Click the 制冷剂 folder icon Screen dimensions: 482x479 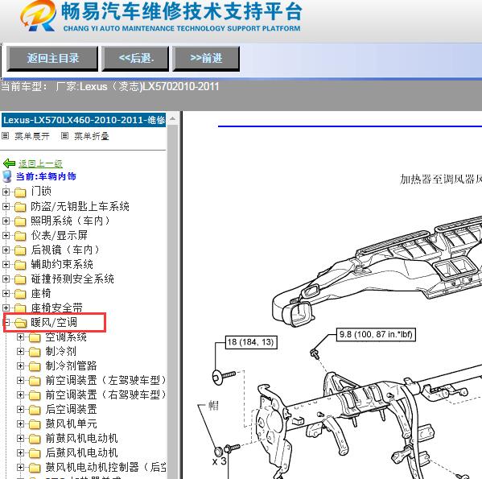35,352
